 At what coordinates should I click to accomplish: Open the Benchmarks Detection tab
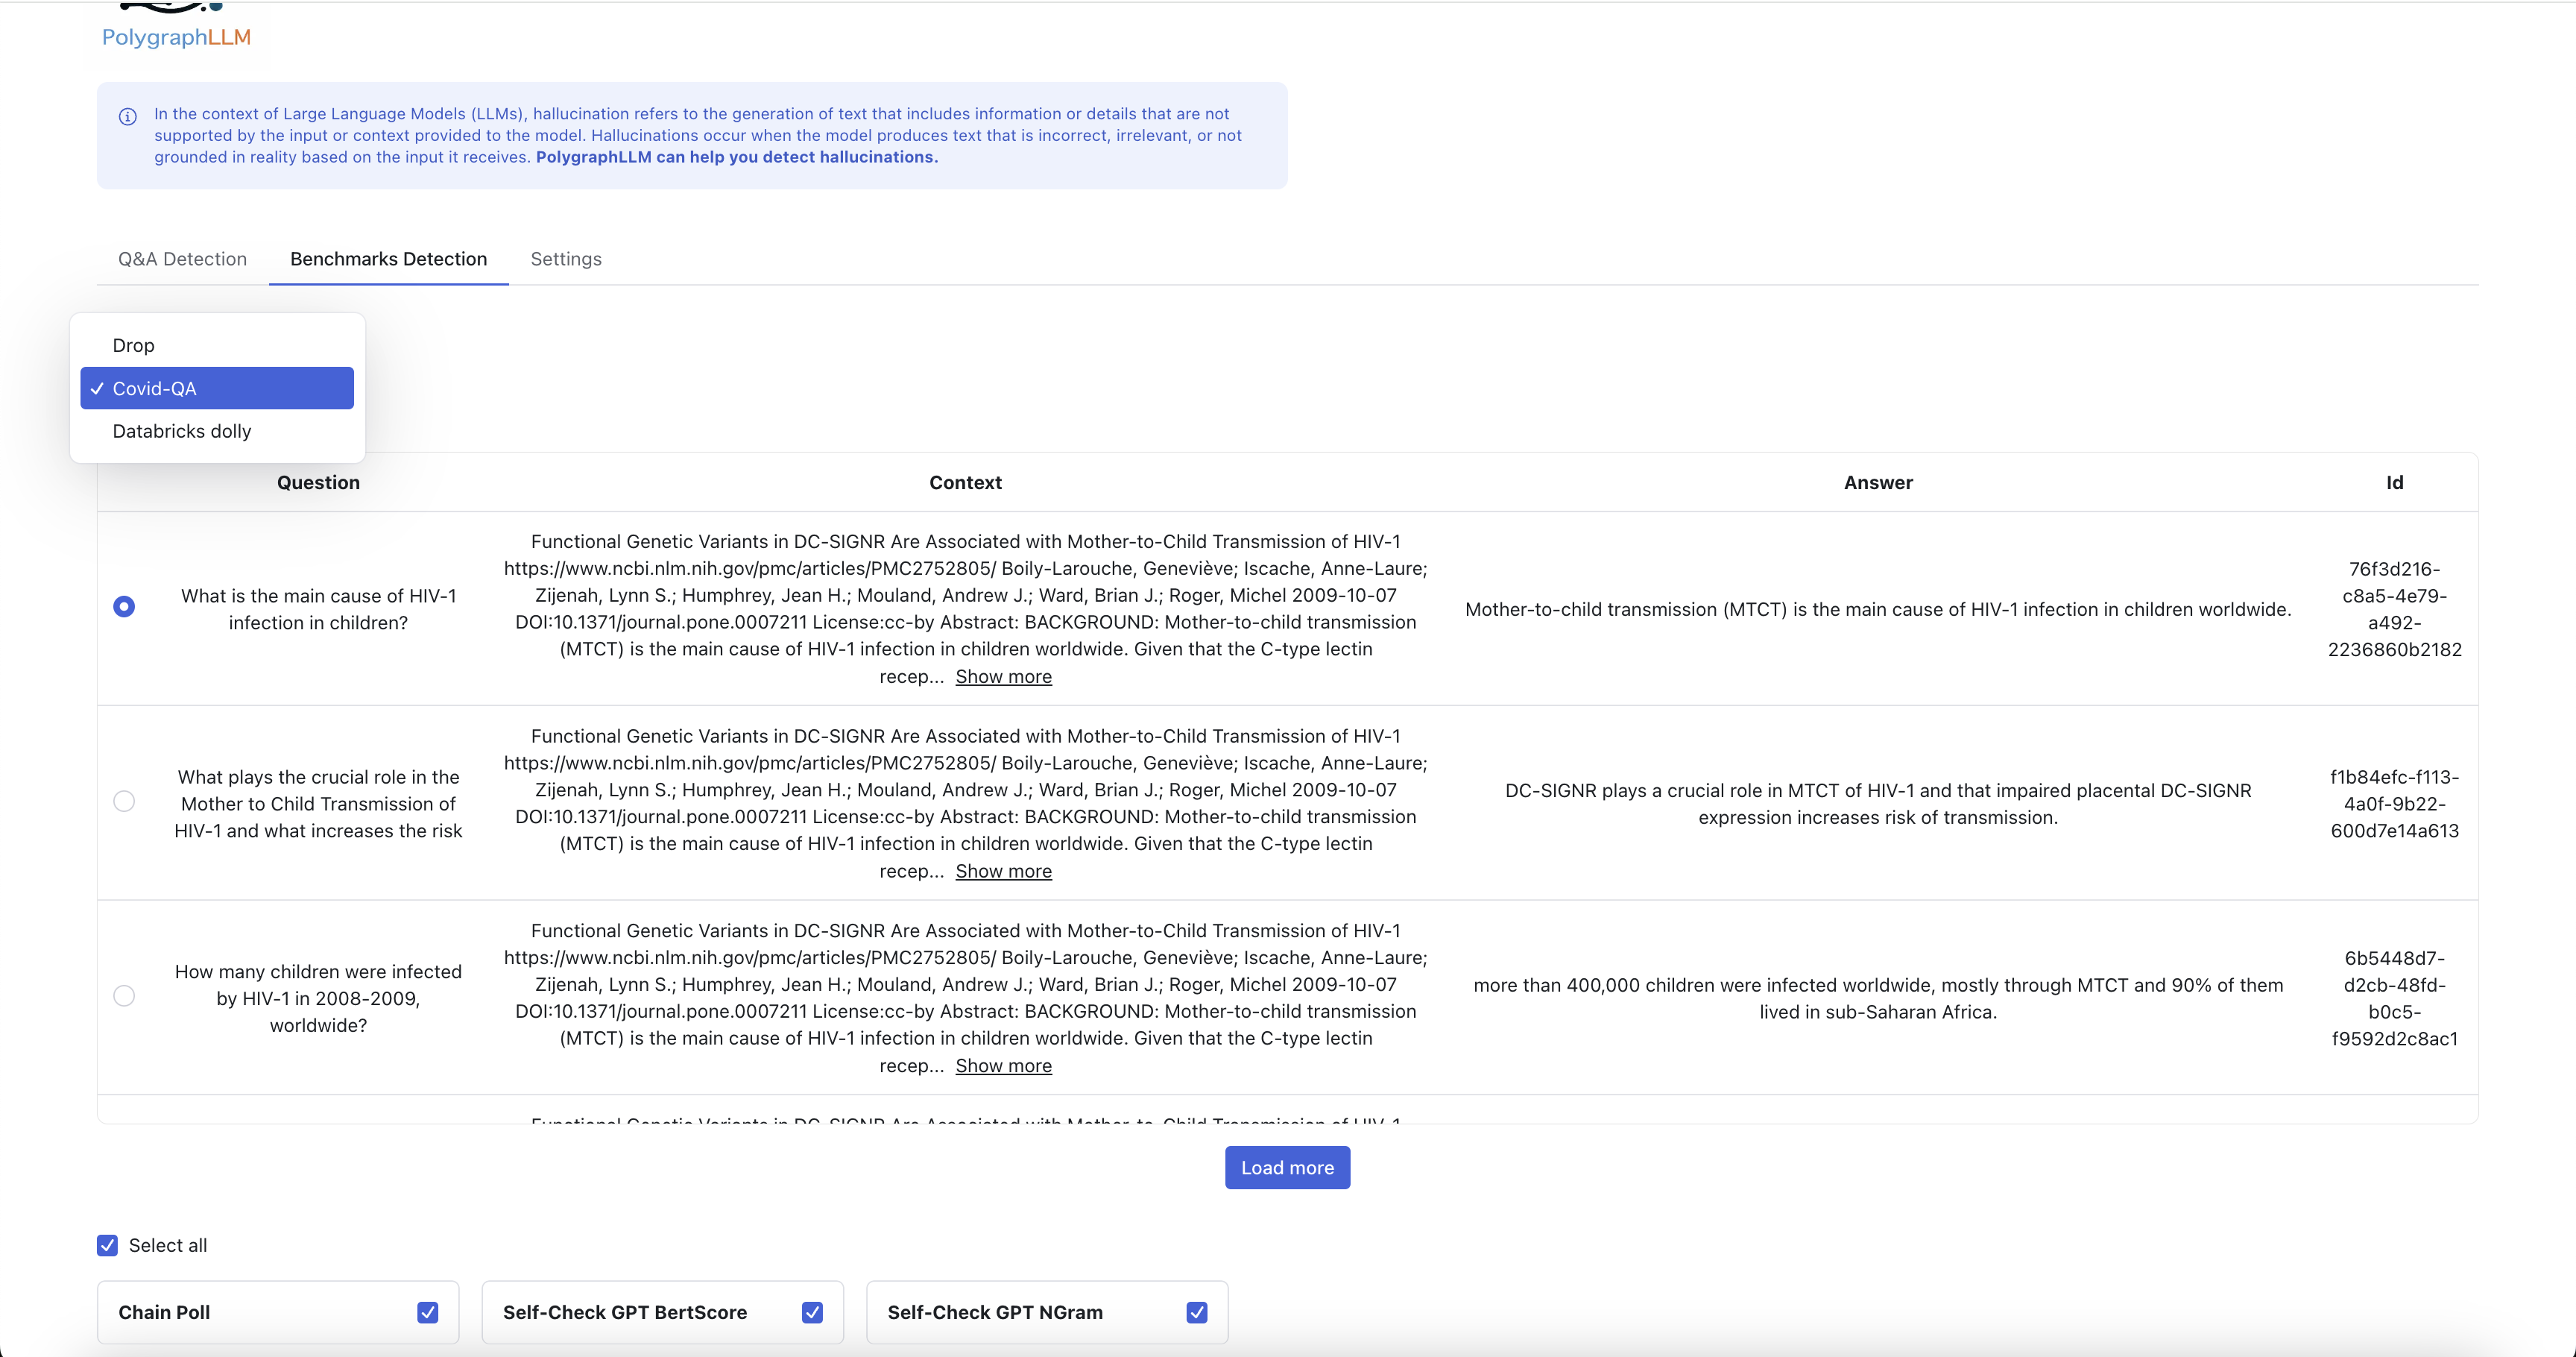[388, 259]
